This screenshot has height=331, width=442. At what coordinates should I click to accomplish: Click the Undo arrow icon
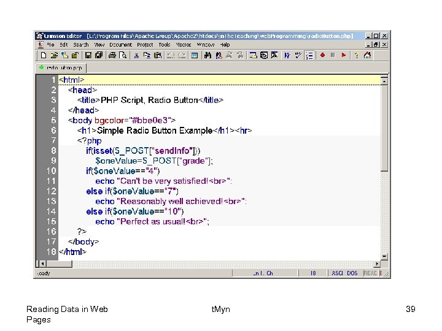(171, 55)
